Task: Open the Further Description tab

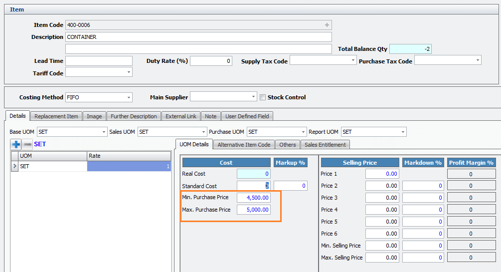Action: coord(134,116)
